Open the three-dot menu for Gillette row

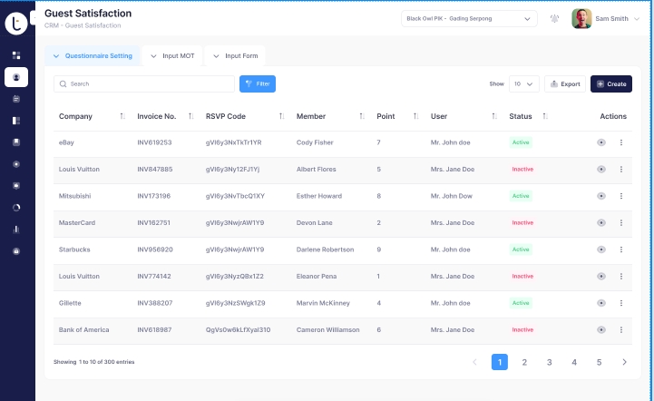click(621, 303)
